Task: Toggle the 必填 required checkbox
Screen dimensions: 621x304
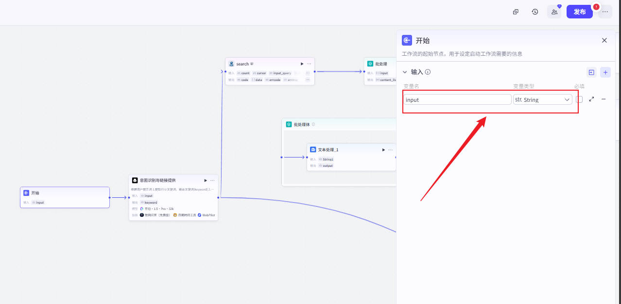Action: click(579, 99)
